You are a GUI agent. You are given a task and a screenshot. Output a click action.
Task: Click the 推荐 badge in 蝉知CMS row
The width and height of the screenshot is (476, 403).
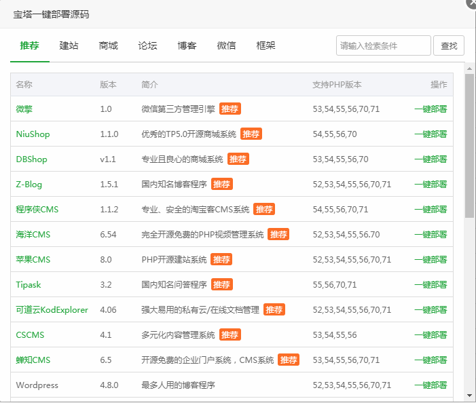pyautogui.click(x=289, y=360)
